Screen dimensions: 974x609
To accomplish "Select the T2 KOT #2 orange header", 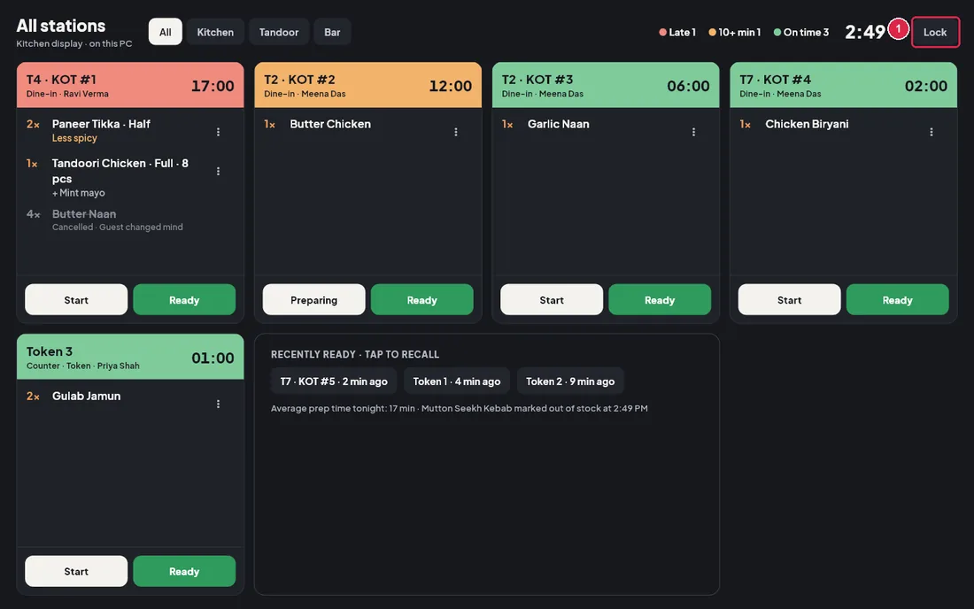I will 367,85.
